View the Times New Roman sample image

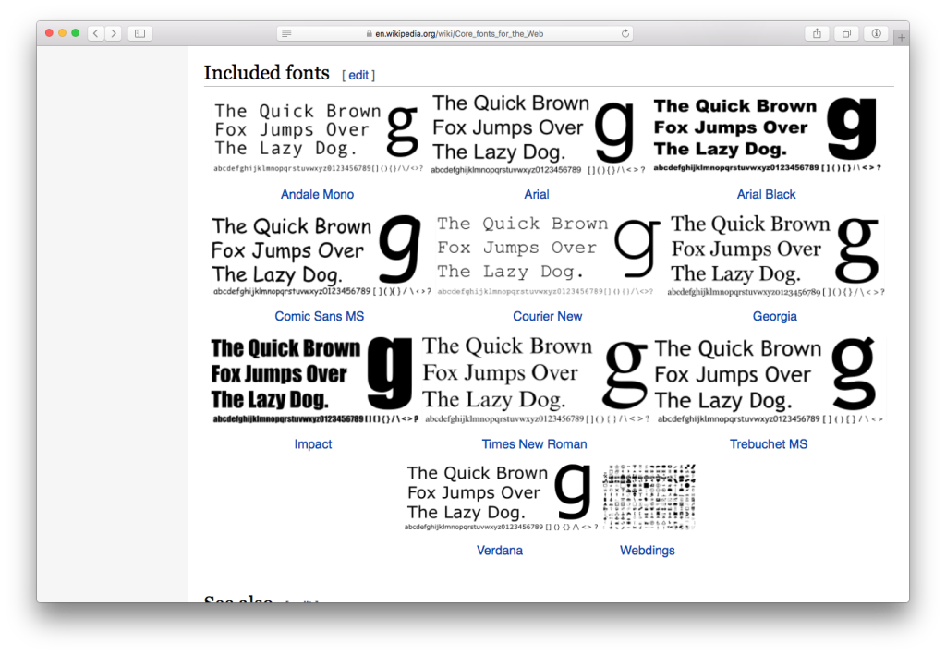[x=537, y=380]
